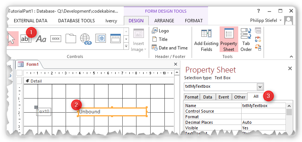Click Convert Form's Macros to Visual Basic
The height and width of the screenshot is (142, 302).
point(258,48)
